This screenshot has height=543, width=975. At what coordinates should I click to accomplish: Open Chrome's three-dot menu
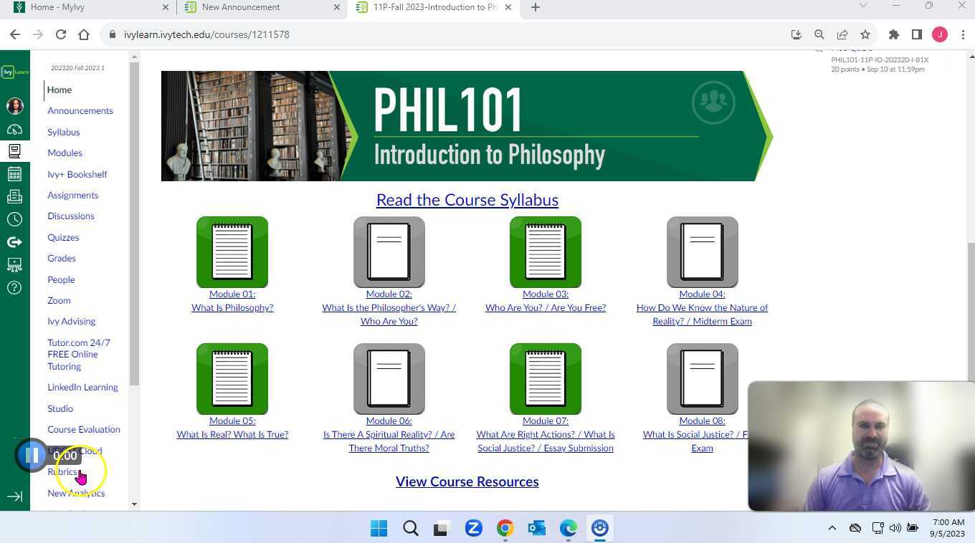pos(964,34)
